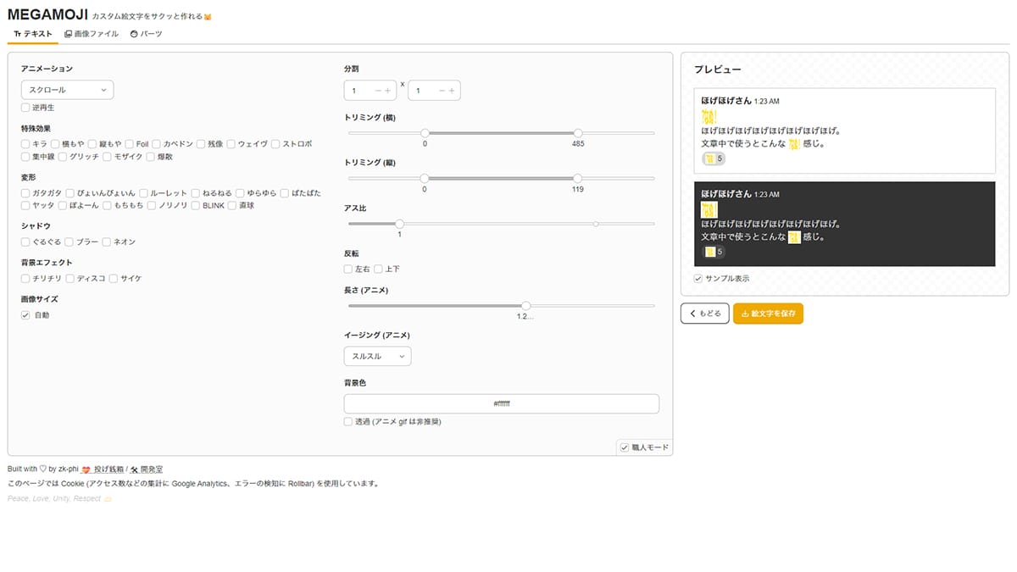Tick the 縦もや effect checkbox
The width and height of the screenshot is (1017, 572).
[x=92, y=144]
